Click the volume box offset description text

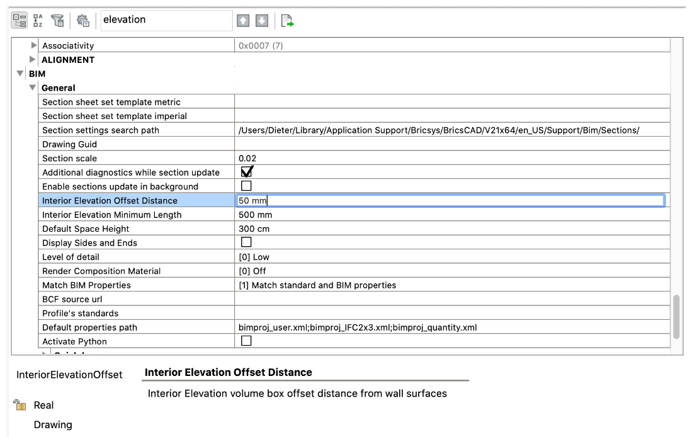click(298, 394)
